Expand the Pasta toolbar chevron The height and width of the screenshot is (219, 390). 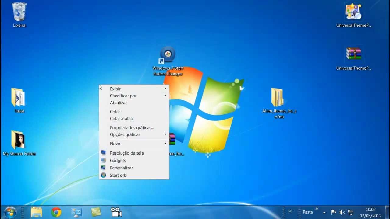pos(317,209)
